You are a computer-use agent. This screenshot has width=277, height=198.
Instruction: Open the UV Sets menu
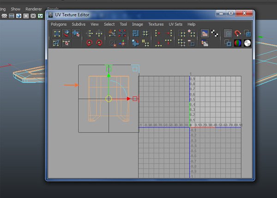[175, 24]
